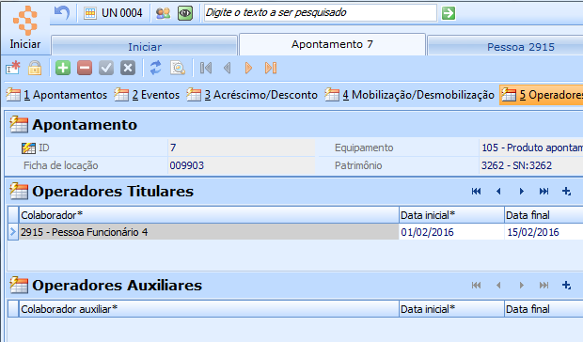Toggle the eye visibility icon in top bar
This screenshot has height=342, width=583.
coord(185,13)
